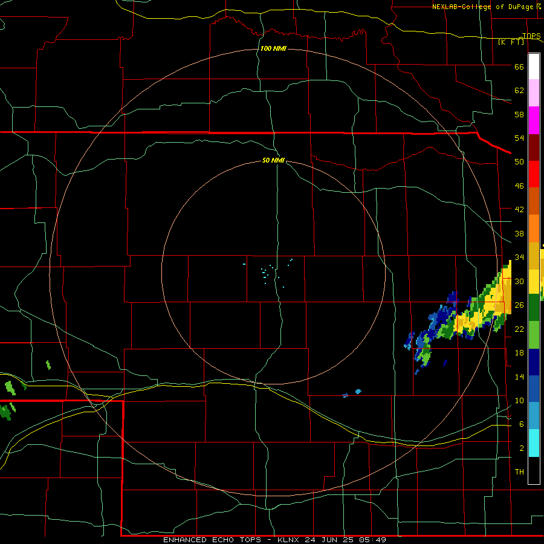Click the dark green legend swatch

coord(534,308)
